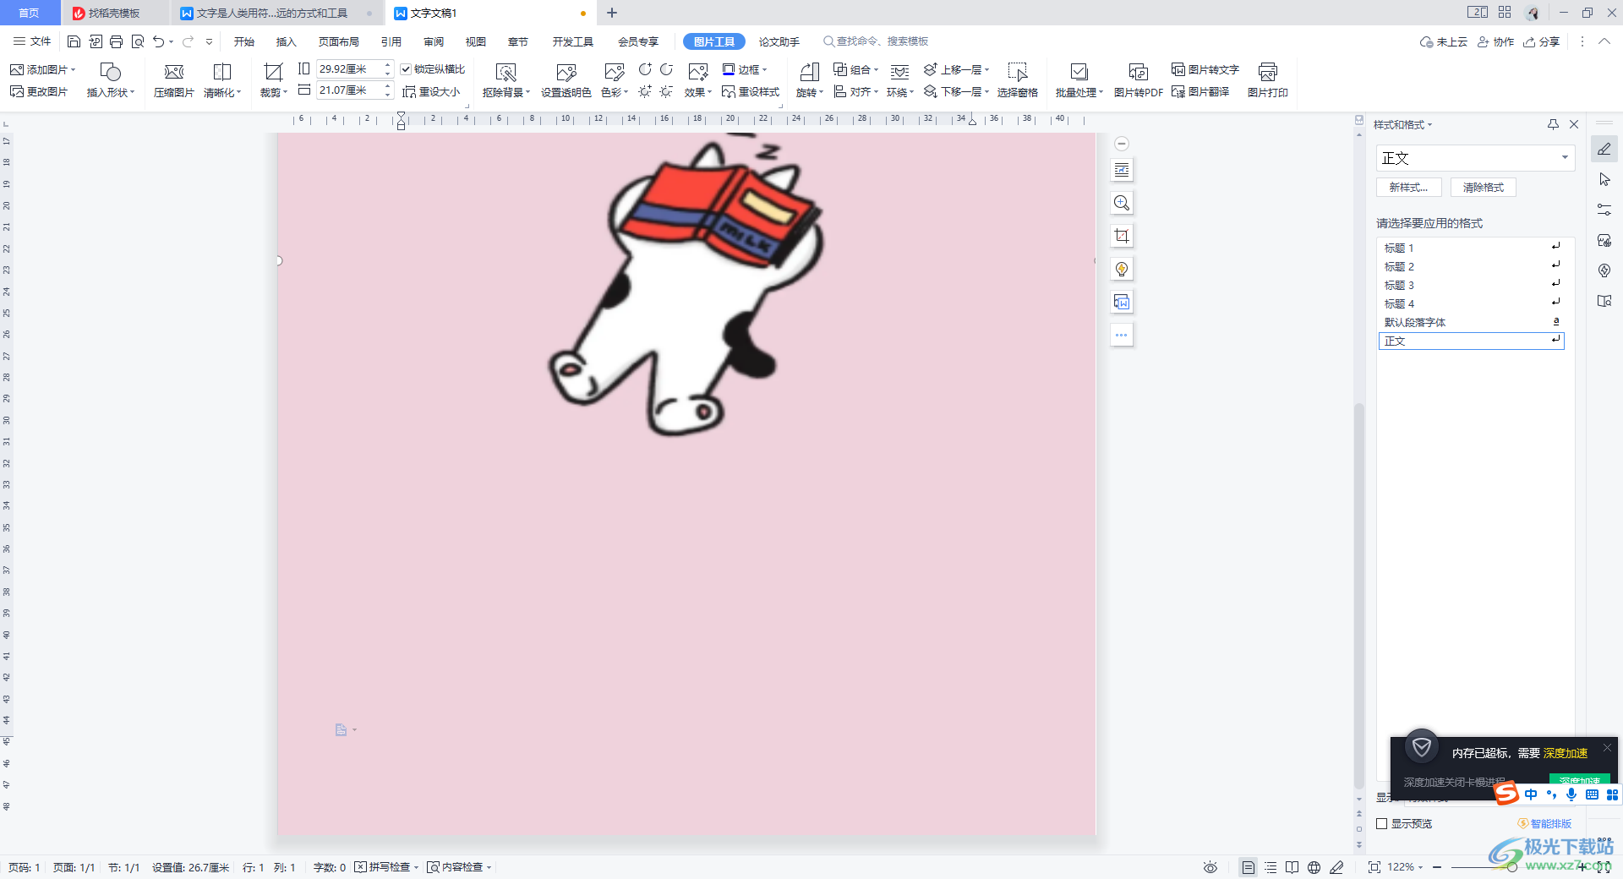
Task: Switch to 页面布局 tab
Action: [x=339, y=41]
